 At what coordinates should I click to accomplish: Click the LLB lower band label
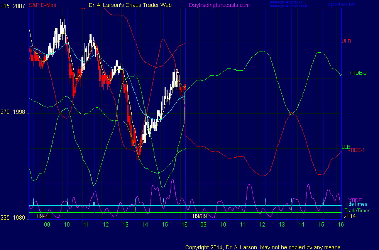[x=346, y=147]
